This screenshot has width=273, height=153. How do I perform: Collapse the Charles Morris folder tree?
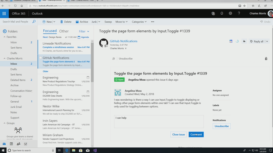[5, 58]
